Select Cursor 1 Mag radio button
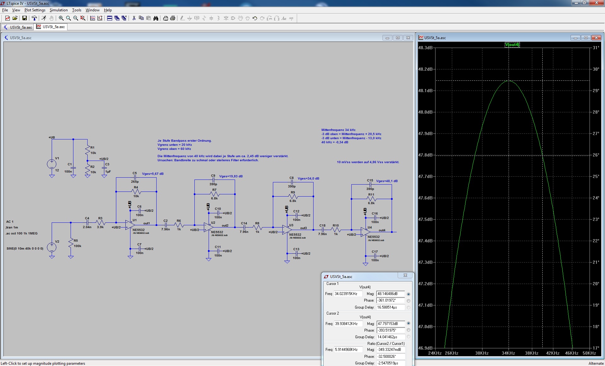Screen dimensions: 605x366 [x=409, y=294]
